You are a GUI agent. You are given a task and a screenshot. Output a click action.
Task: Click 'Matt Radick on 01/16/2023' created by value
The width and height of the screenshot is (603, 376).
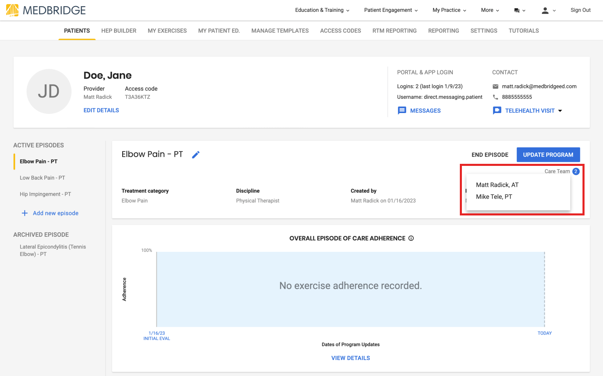(x=383, y=201)
